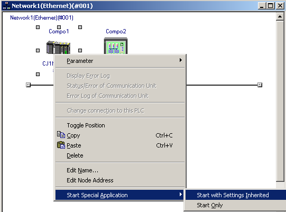Image resolution: width=286 pixels, height=212 pixels.
Task: Click the Compo2 label text
Action: pos(116,31)
